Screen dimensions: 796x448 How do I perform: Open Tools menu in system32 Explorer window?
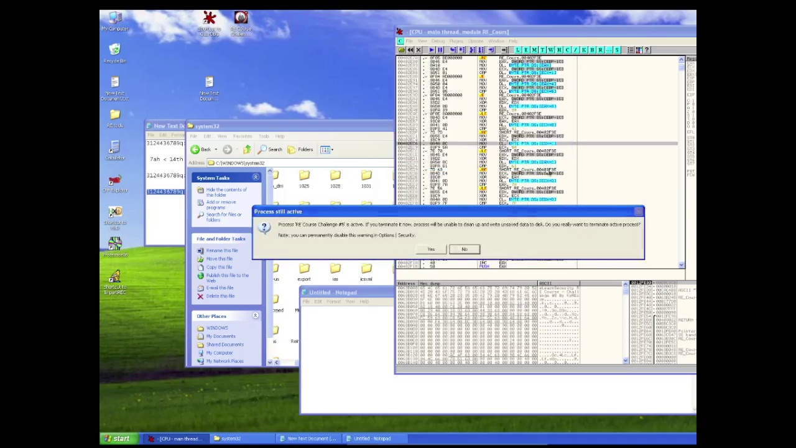pos(264,136)
